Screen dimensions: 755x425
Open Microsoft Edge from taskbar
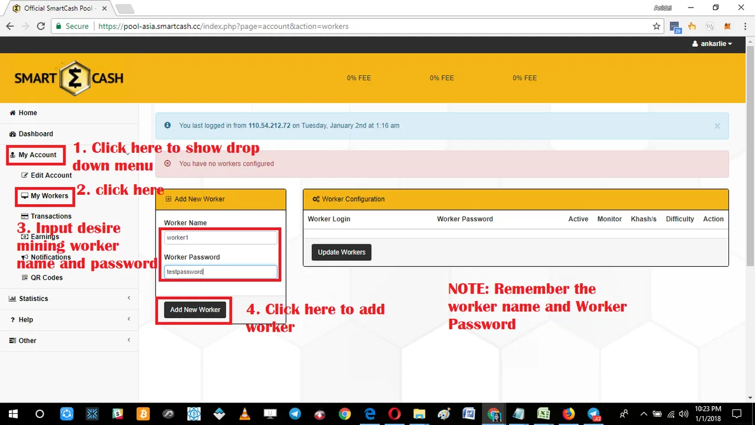pos(370,413)
